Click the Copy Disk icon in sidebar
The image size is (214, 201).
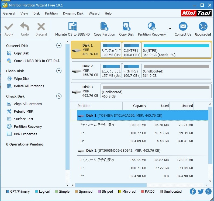pos(9,53)
